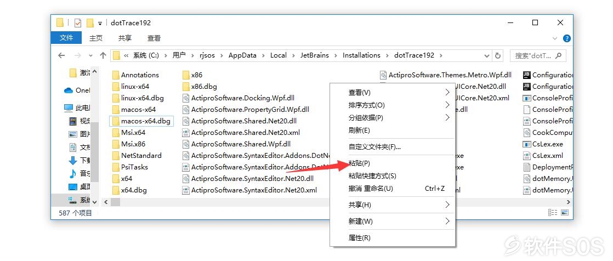The width and height of the screenshot is (613, 261).
Task: Select ActiproSoftware.Themes.Metro.Wpf.dll file
Action: click(x=446, y=75)
